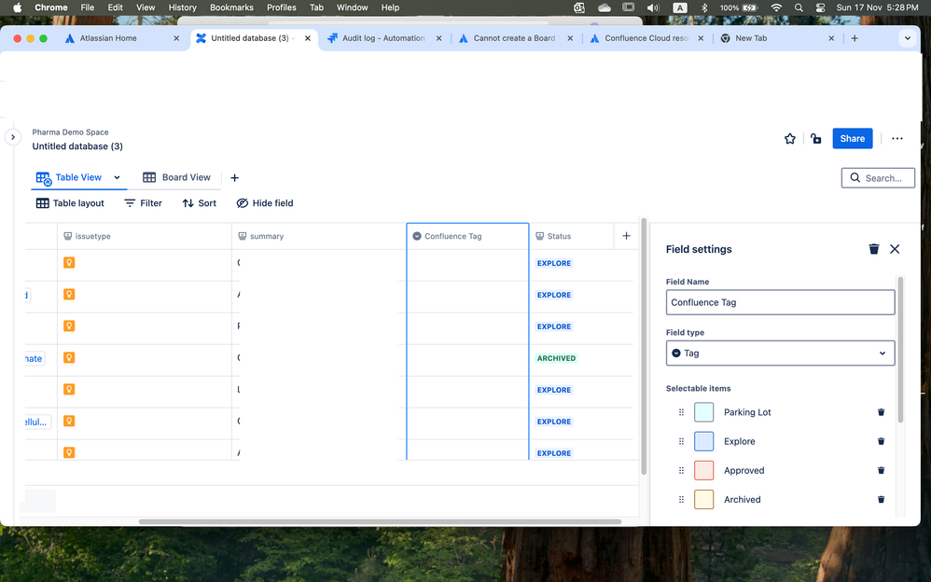Image resolution: width=931 pixels, height=582 pixels.
Task: Click the Search box in database
Action: coord(878,177)
